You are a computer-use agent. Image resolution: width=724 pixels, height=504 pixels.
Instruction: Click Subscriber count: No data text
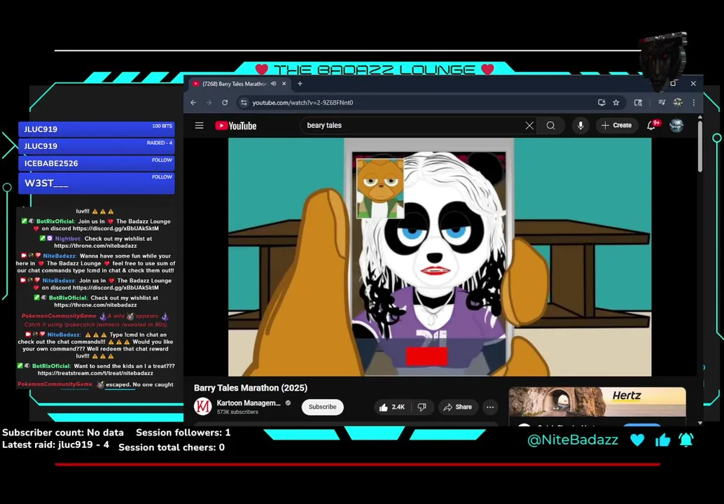[63, 433]
